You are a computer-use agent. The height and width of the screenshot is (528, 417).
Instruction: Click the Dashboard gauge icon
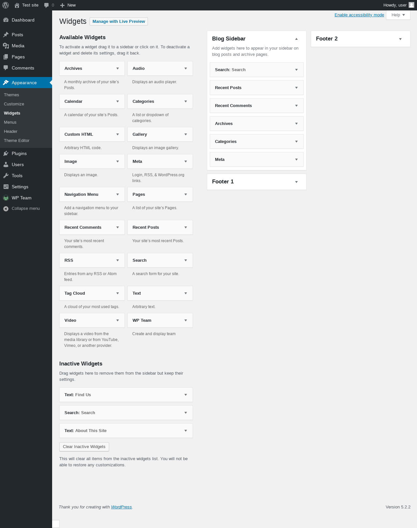coord(6,20)
